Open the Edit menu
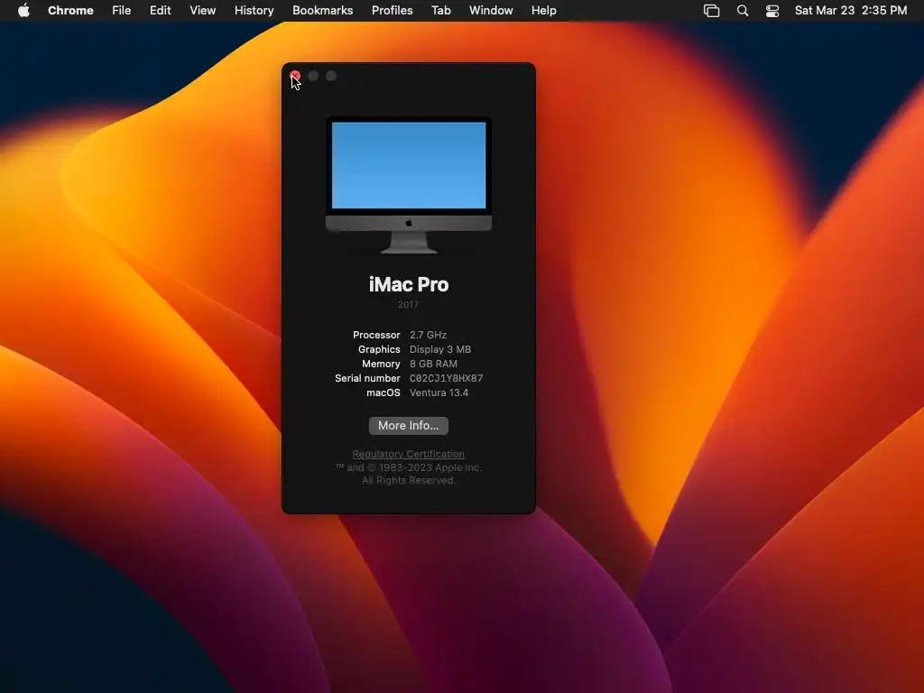The image size is (924, 693). (160, 11)
